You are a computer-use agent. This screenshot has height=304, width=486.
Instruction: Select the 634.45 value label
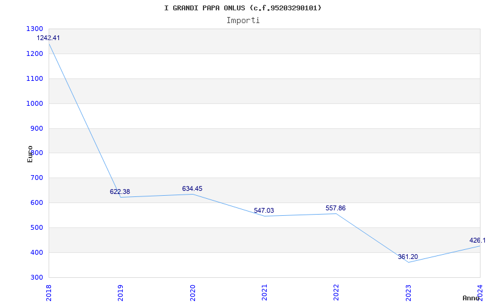[x=192, y=188]
